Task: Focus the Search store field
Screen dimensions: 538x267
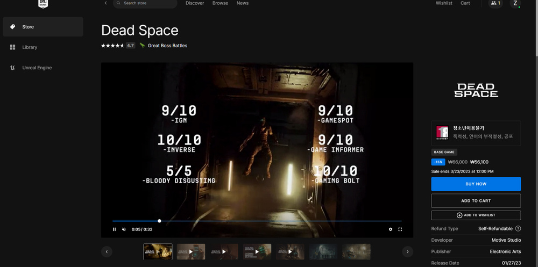Action: pyautogui.click(x=145, y=3)
